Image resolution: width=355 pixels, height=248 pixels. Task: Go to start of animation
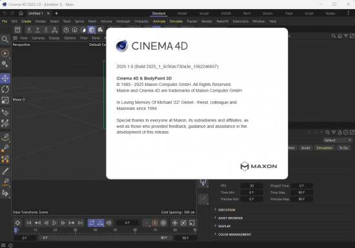[x=29, y=223]
